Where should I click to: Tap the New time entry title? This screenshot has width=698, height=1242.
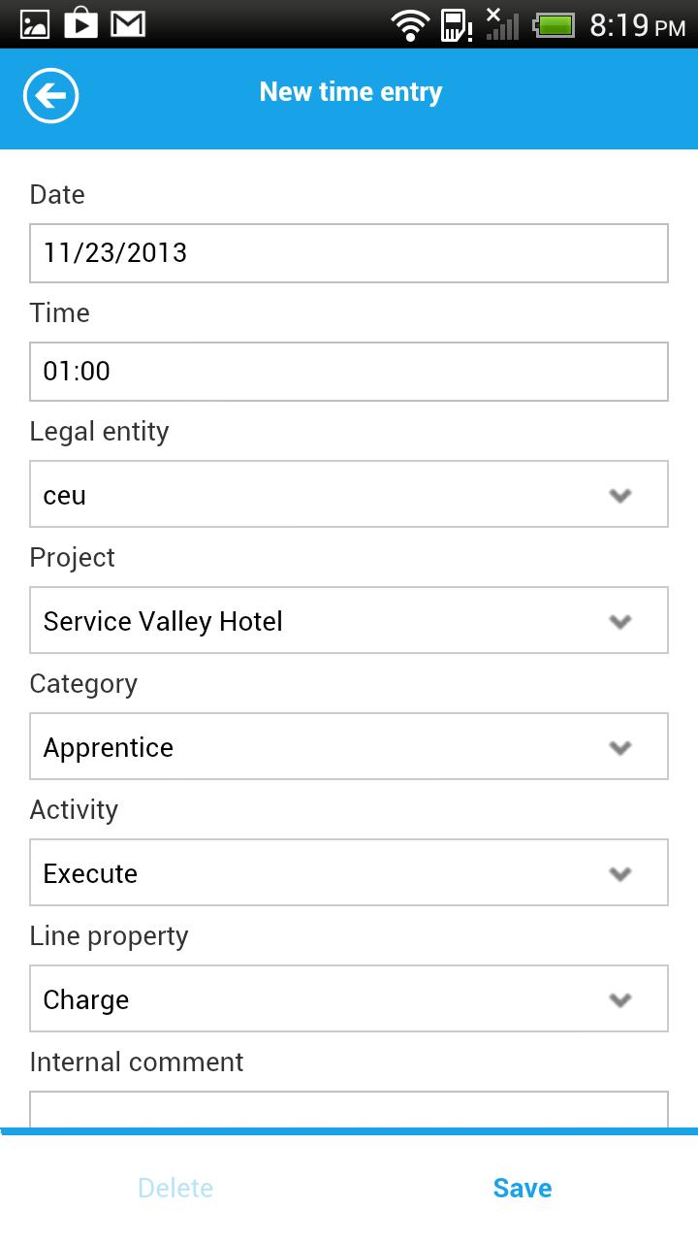point(351,92)
